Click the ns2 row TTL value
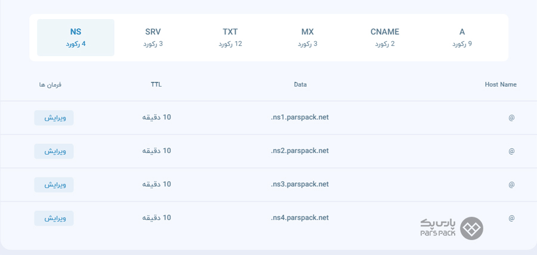The image size is (537, 255). pos(156,151)
